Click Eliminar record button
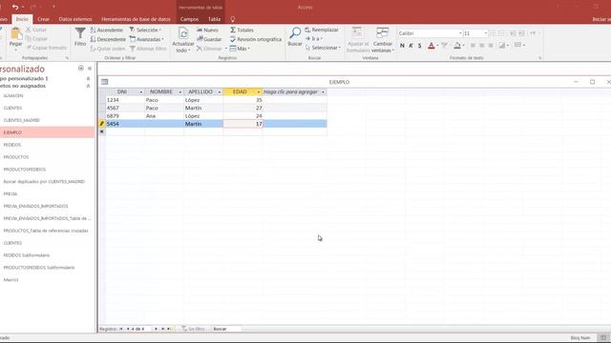 [x=210, y=49]
